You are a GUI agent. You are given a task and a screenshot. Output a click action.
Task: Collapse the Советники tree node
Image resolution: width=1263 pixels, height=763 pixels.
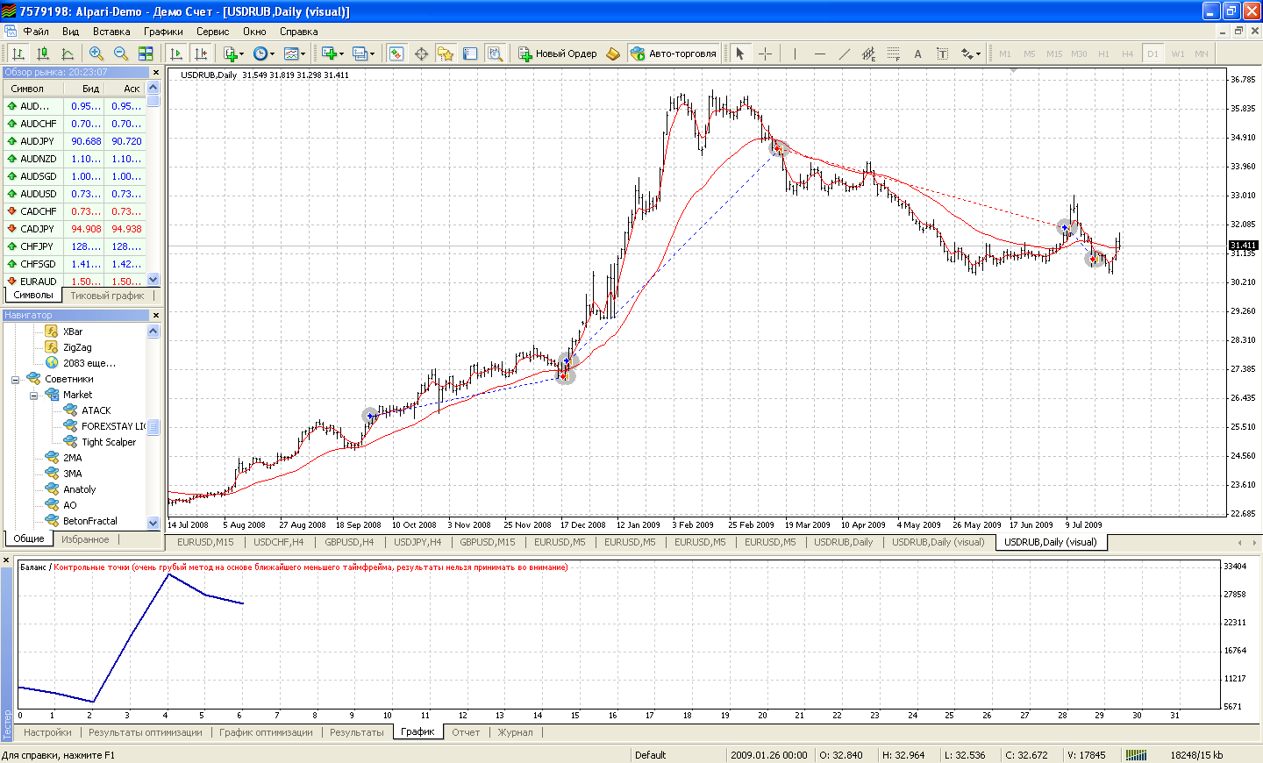(x=15, y=380)
